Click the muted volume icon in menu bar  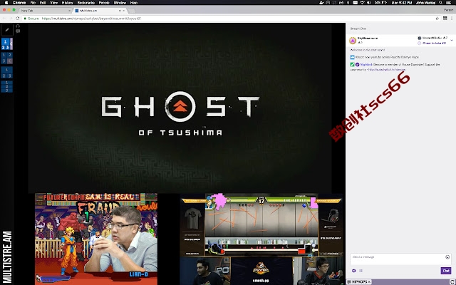369,3
